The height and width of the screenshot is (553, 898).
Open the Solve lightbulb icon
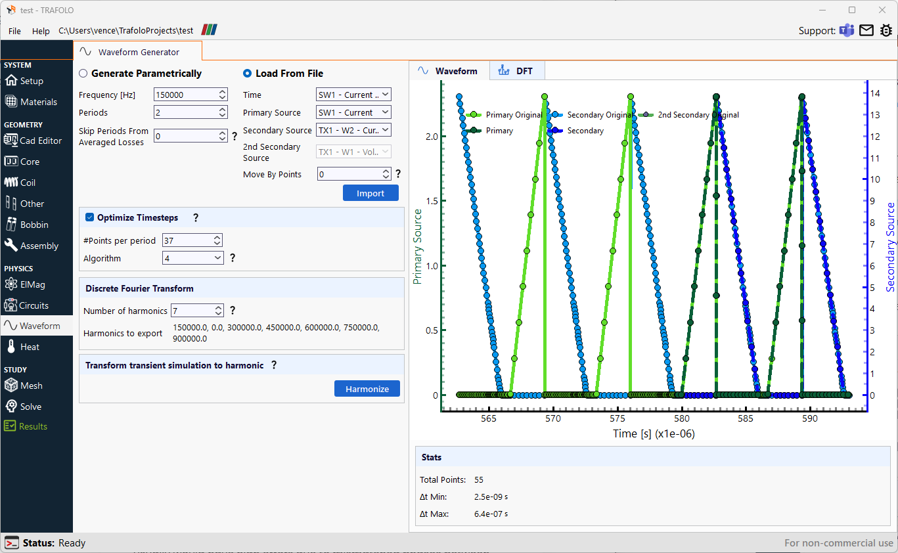coord(11,407)
